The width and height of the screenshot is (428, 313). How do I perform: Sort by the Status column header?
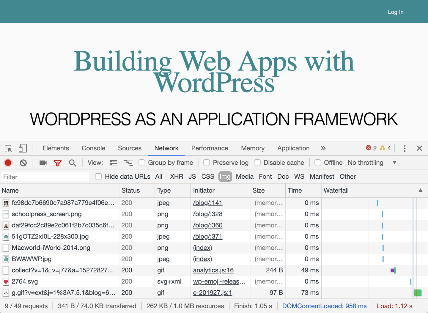click(x=137, y=191)
